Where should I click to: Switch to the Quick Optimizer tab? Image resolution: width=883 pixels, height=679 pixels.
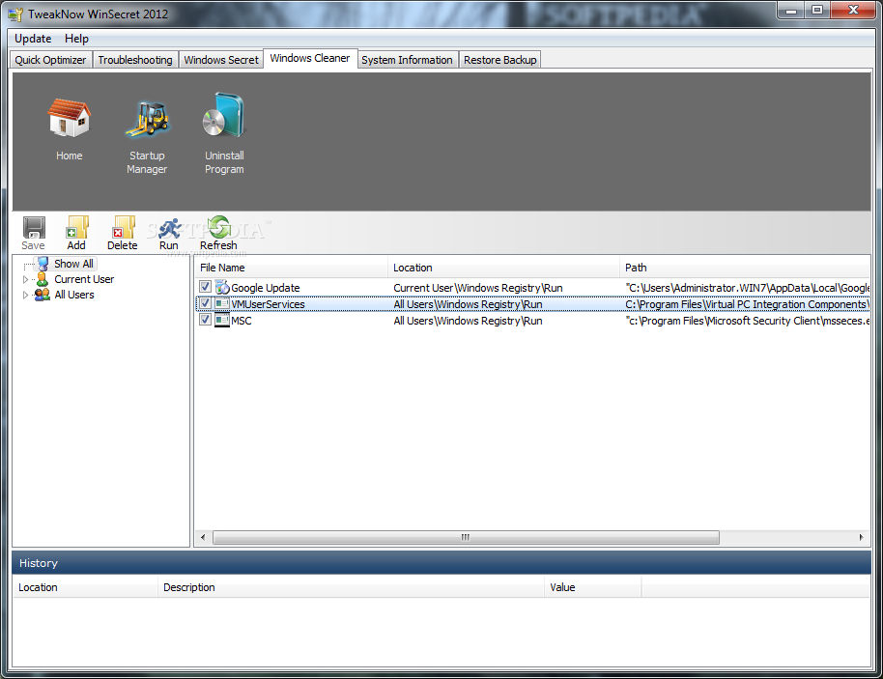[50, 60]
